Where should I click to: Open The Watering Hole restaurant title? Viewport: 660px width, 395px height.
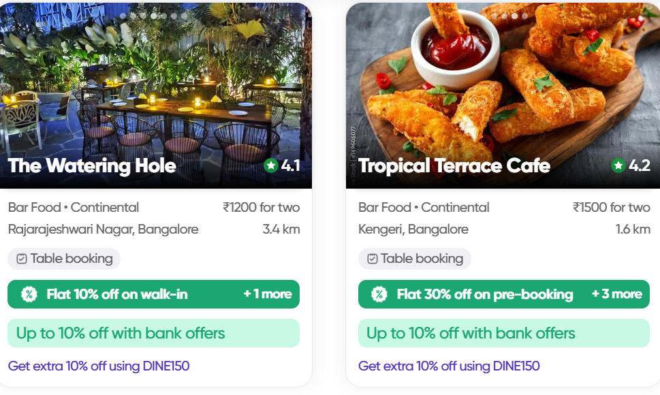point(92,165)
